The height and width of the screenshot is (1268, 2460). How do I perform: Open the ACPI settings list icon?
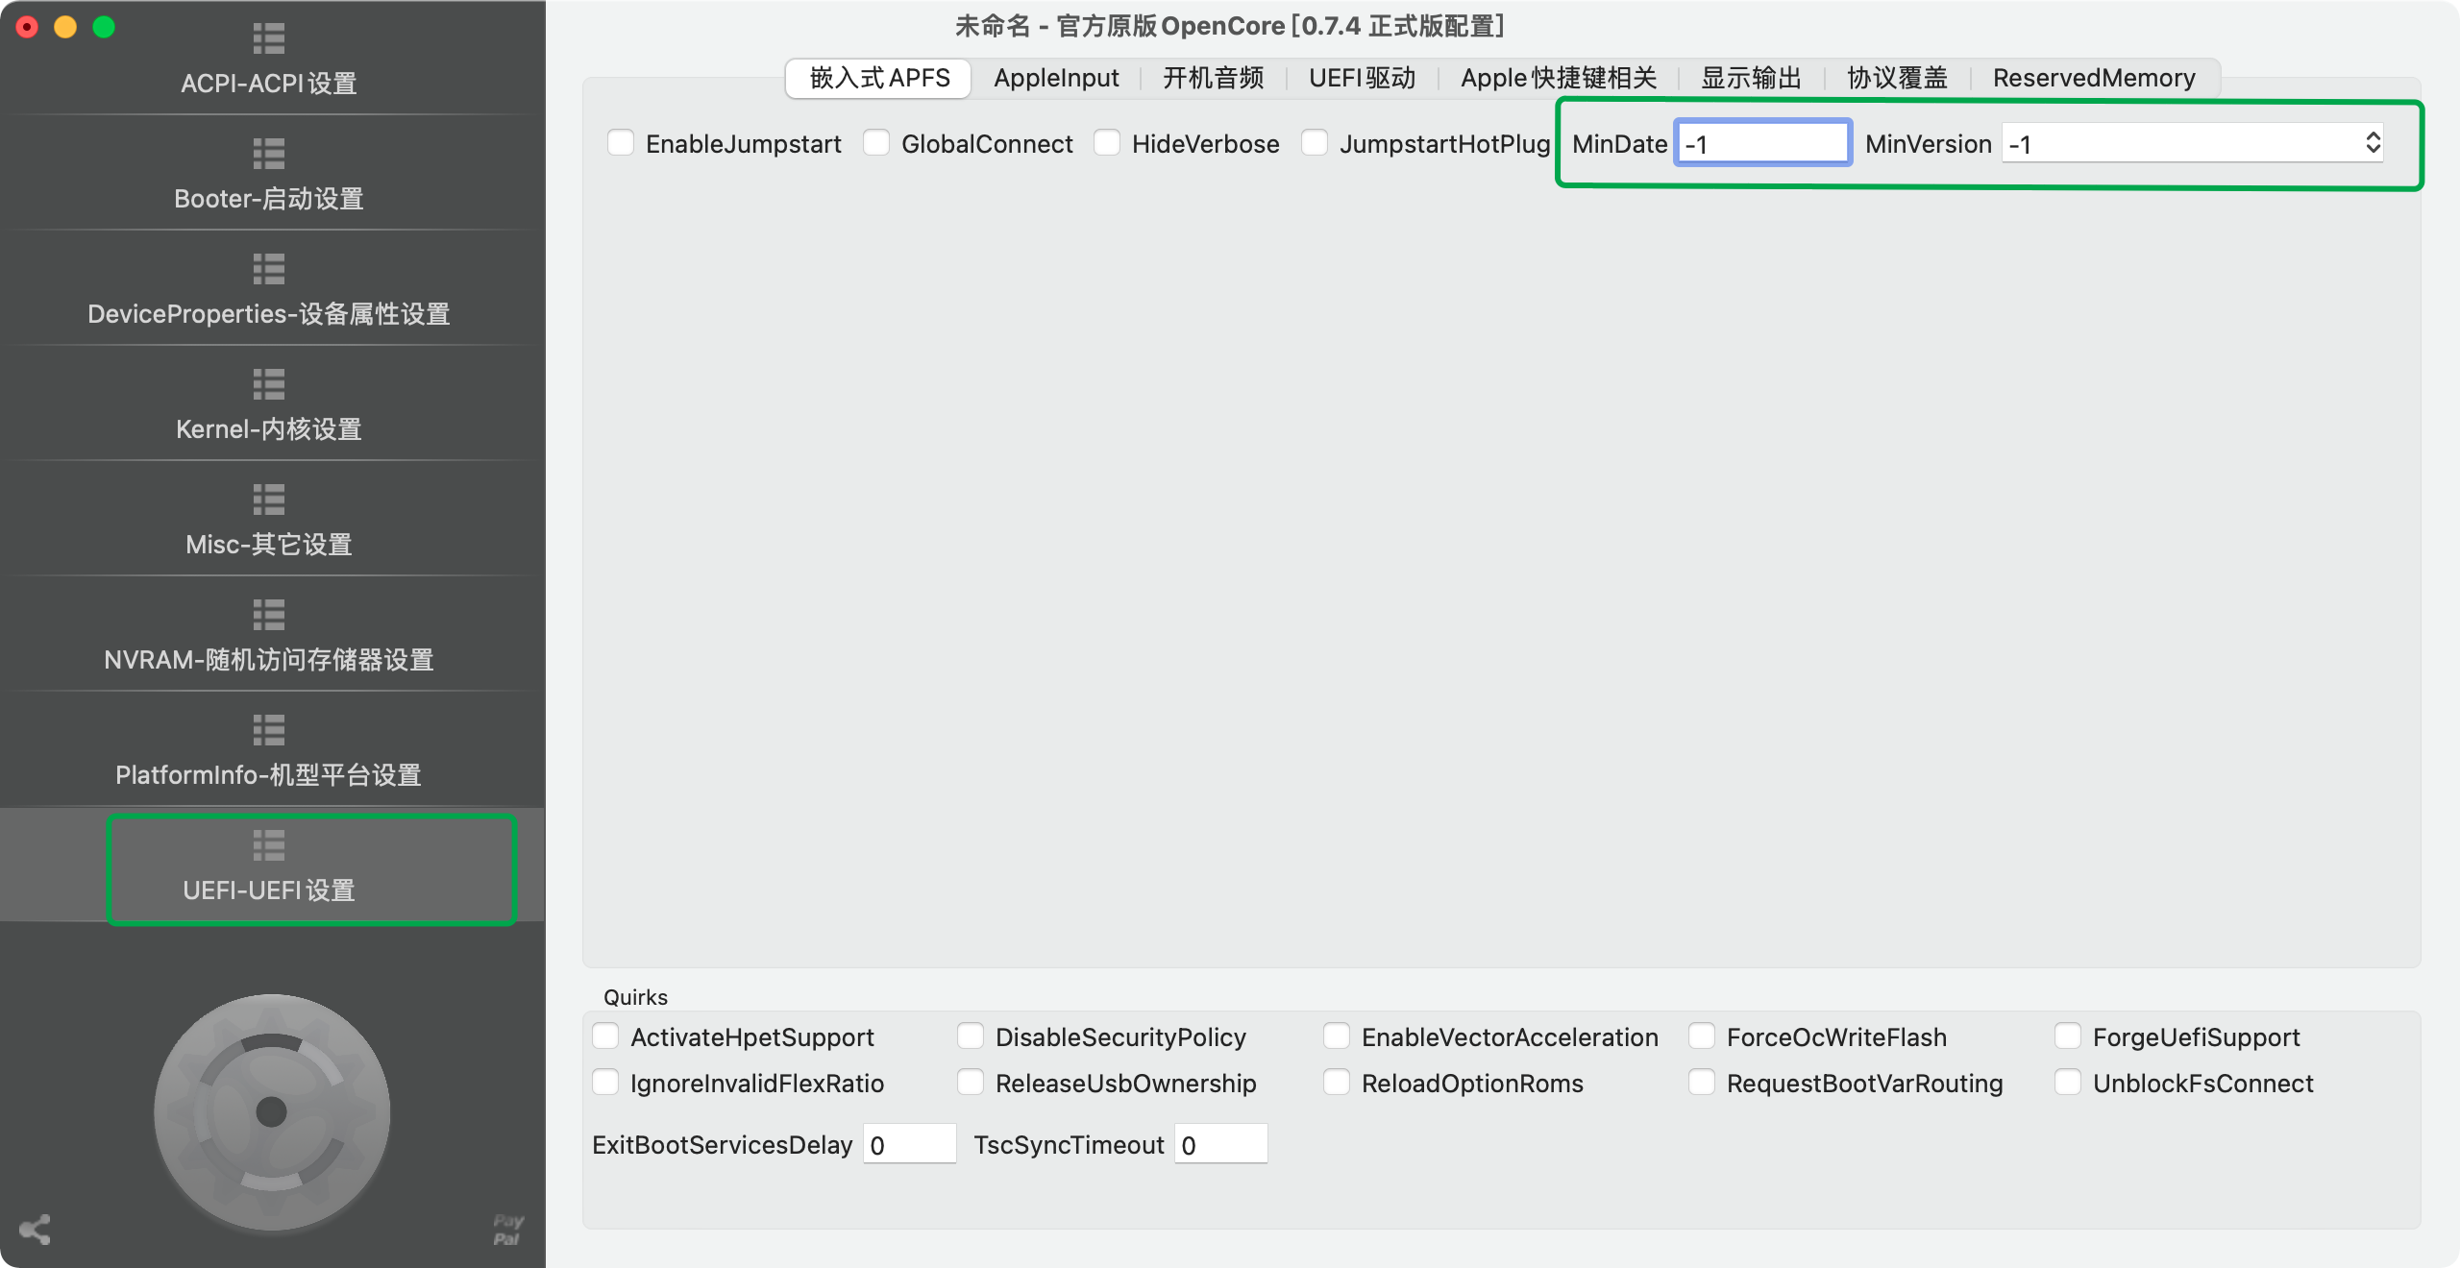pyautogui.click(x=269, y=38)
